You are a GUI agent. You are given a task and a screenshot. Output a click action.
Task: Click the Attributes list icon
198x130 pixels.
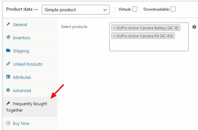coord(8,77)
